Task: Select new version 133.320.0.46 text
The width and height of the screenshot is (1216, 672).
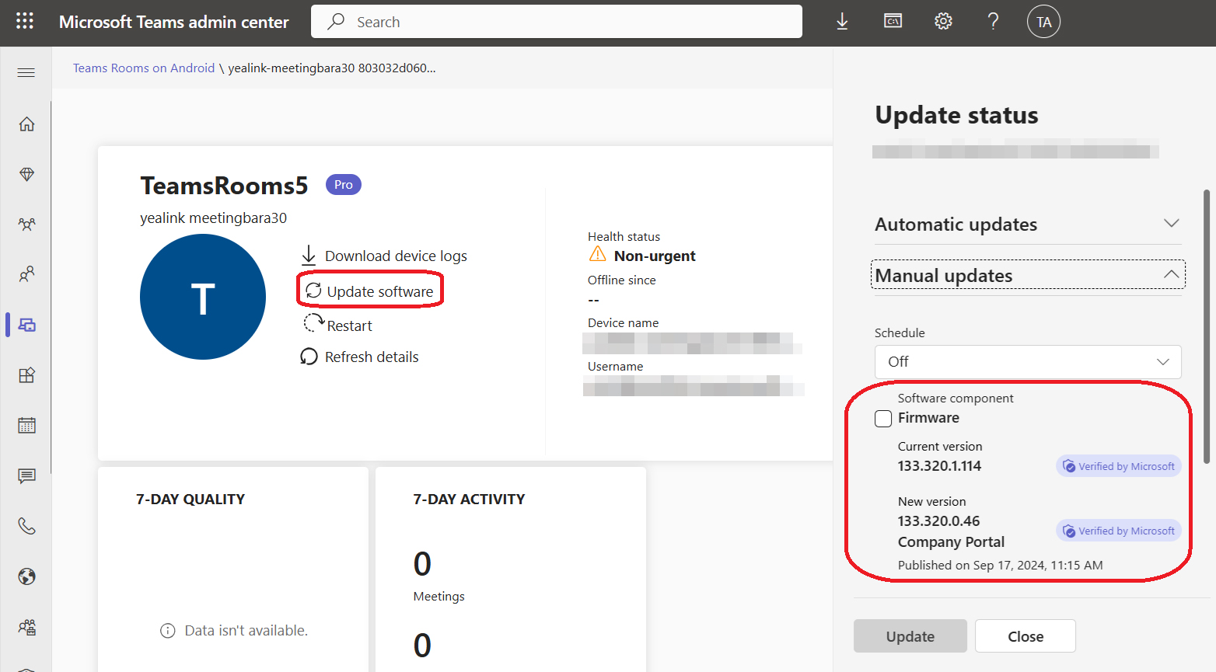Action: tap(938, 521)
